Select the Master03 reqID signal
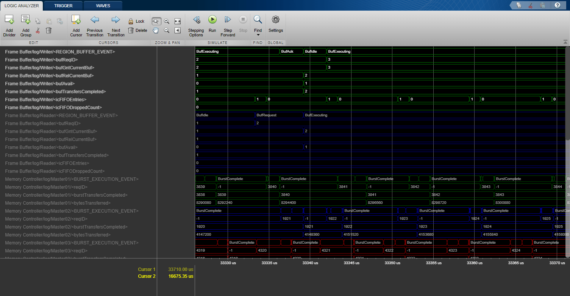 point(46,251)
